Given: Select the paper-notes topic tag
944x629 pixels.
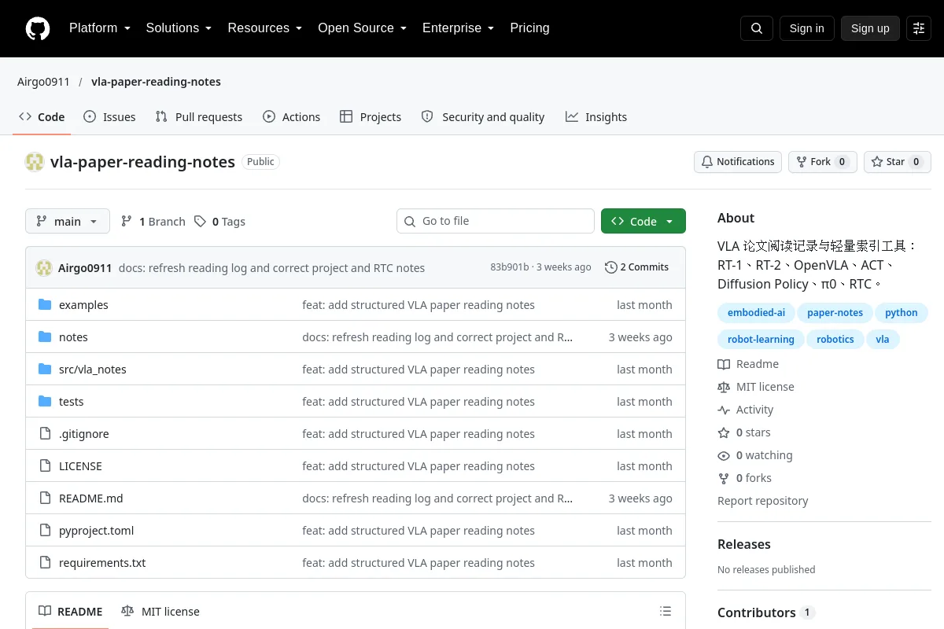Looking at the screenshot, I should (835, 313).
